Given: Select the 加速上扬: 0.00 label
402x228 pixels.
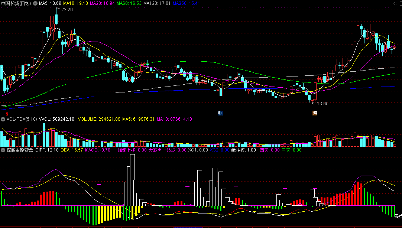Looking at the screenshot, I should coord(132,150).
